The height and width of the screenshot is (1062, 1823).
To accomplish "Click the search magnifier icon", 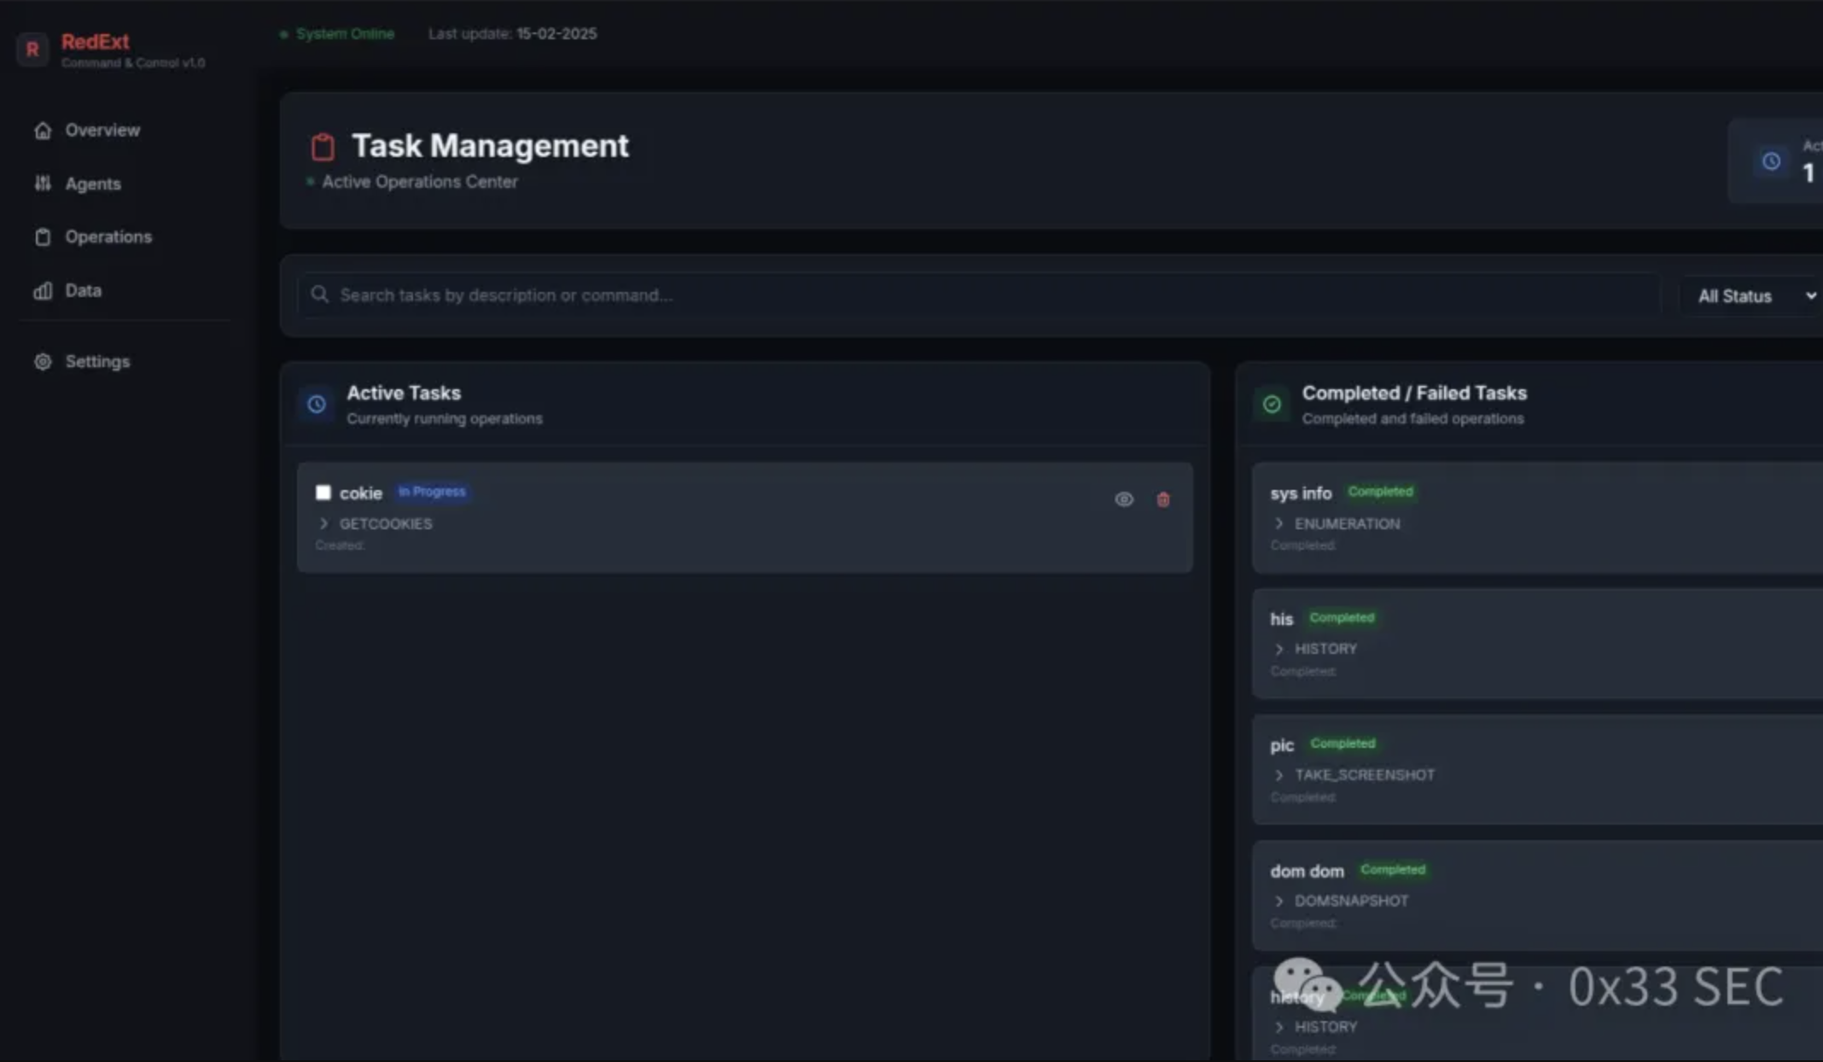I will point(320,295).
